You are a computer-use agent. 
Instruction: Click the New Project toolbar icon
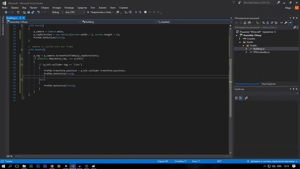point(18,12)
